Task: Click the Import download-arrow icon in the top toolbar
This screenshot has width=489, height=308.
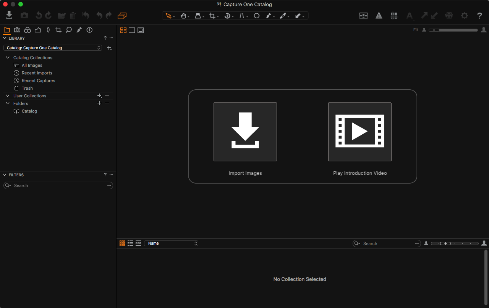Action: 9,15
